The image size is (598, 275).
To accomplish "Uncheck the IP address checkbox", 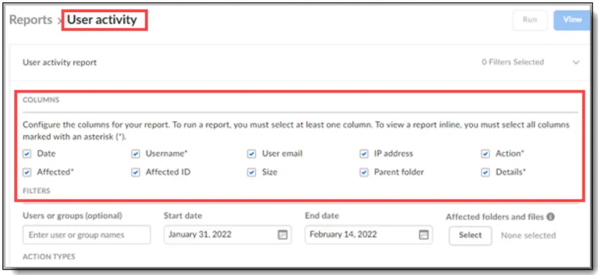I will pyautogui.click(x=364, y=154).
